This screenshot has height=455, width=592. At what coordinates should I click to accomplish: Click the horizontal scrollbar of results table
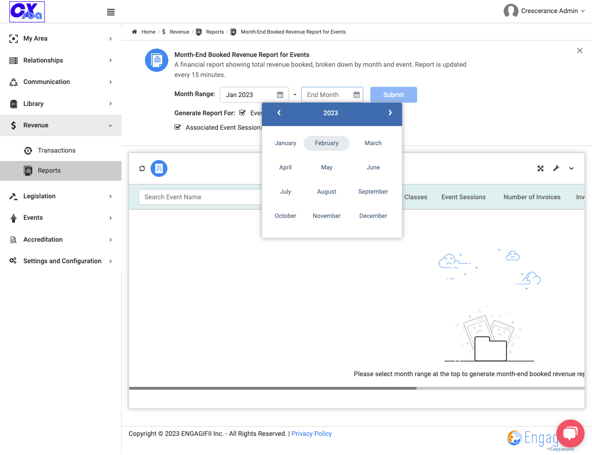(x=273, y=388)
